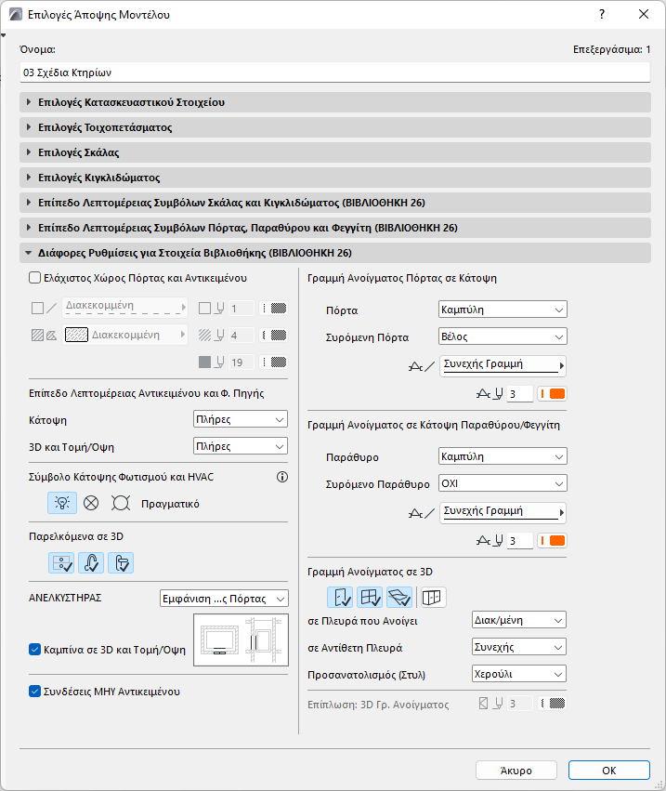Click the OK button
Image resolution: width=666 pixels, height=791 pixels.
[609, 771]
